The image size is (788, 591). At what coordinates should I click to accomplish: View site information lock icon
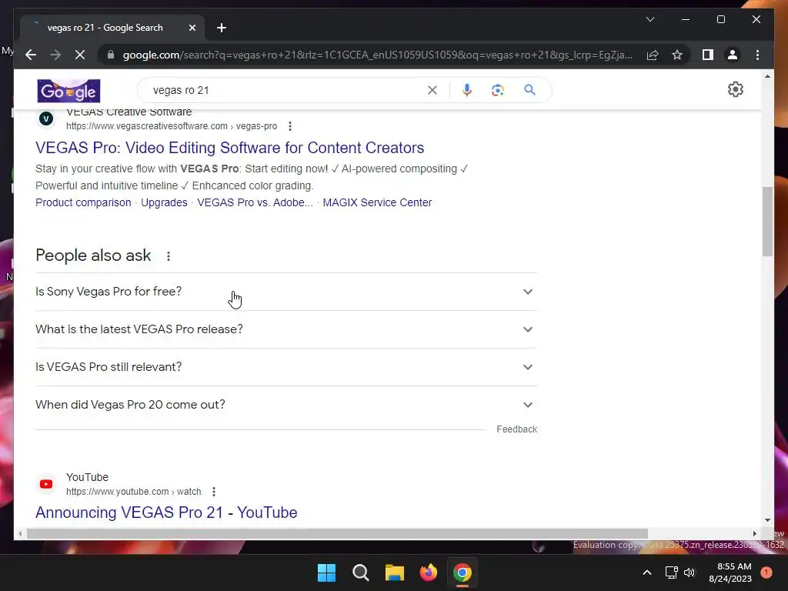pos(111,55)
